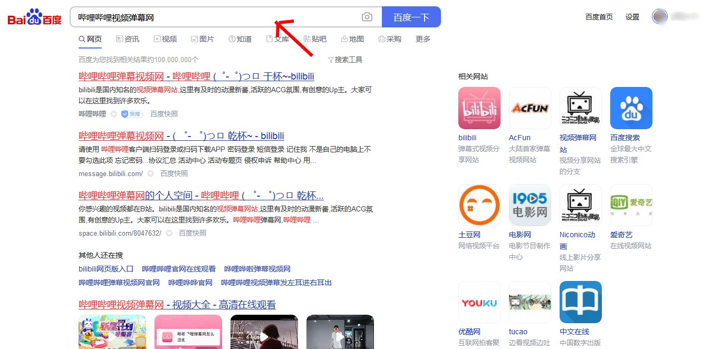Click the 爱奇艺 site icon

631,205
